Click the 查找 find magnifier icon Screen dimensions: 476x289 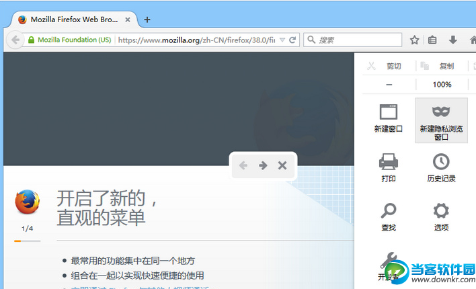(x=389, y=210)
